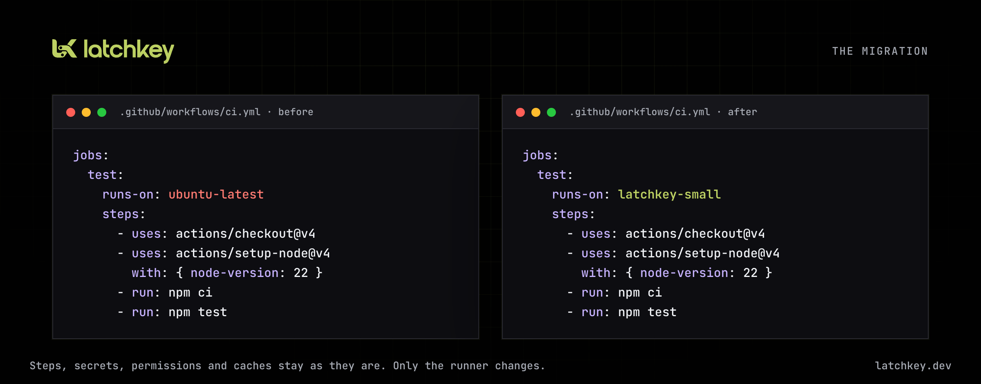Click "node-version: 22" in the before window
The height and width of the screenshot is (384, 981).
(249, 273)
